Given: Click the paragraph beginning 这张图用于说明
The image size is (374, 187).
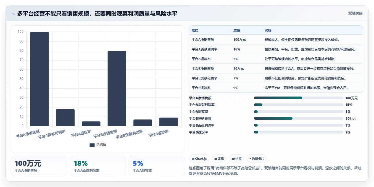Looking at the screenshot, I should (x=275, y=171).
